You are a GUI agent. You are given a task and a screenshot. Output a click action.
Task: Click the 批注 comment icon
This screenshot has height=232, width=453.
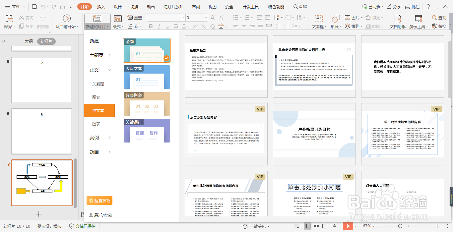412,6
